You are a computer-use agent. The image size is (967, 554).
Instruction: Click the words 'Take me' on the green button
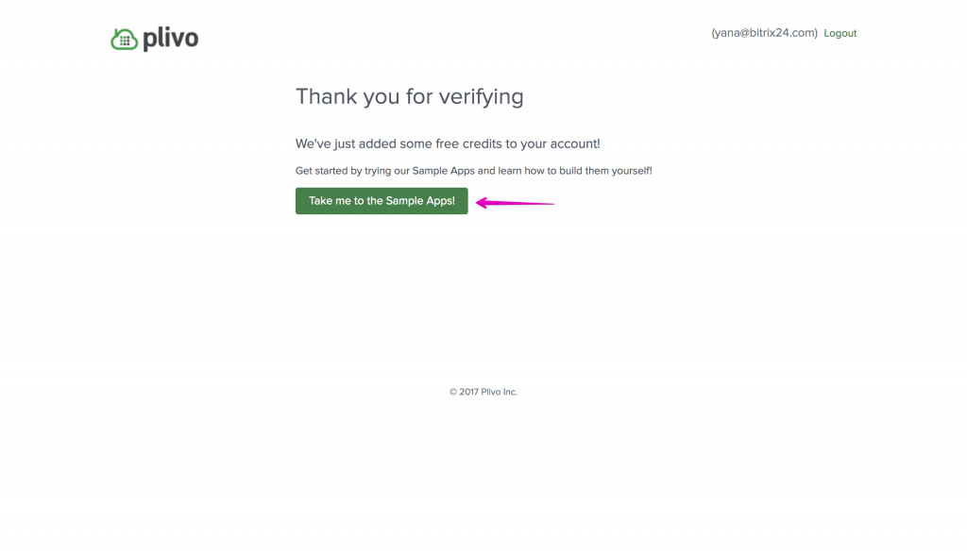tap(330, 201)
